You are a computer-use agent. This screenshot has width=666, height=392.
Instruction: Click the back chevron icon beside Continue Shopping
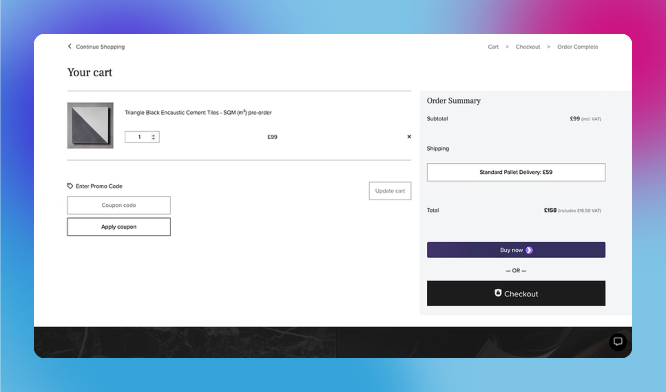(70, 46)
